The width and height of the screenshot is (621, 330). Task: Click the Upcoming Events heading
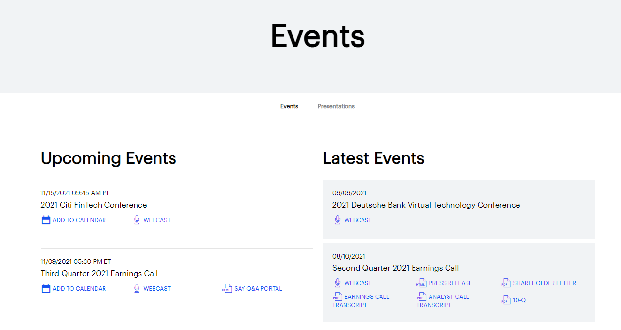pos(108,158)
